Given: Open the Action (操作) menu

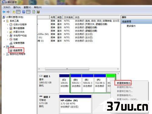Looking at the screenshot, I should click(17, 7).
